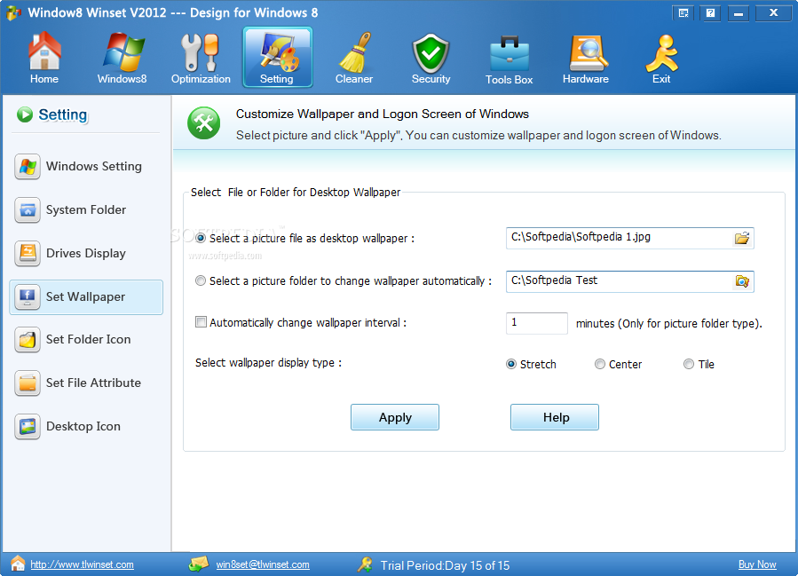
Task: Open the http://www.tlwinset.com link
Action: pyautogui.click(x=82, y=564)
